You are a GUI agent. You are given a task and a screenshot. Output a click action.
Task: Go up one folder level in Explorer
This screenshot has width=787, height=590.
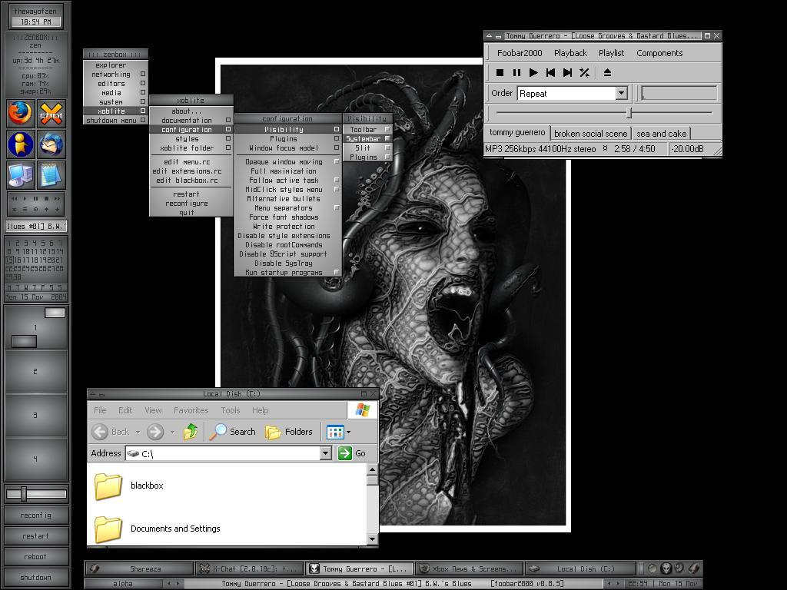click(191, 432)
